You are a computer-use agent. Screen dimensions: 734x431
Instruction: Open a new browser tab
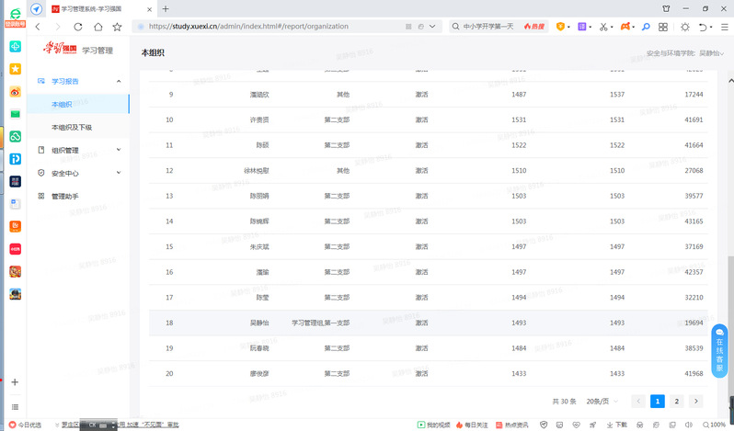[x=166, y=8]
